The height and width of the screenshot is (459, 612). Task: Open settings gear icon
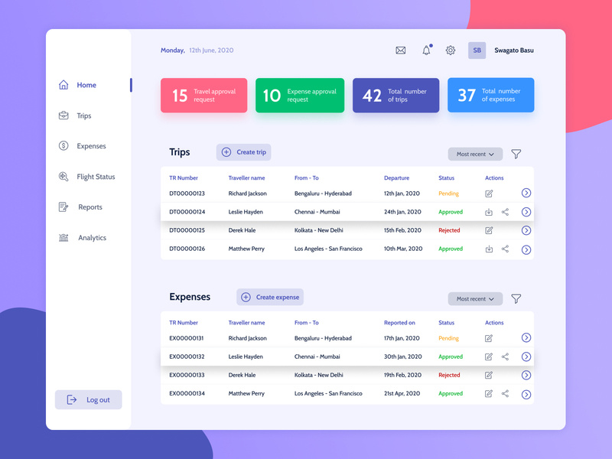click(451, 50)
